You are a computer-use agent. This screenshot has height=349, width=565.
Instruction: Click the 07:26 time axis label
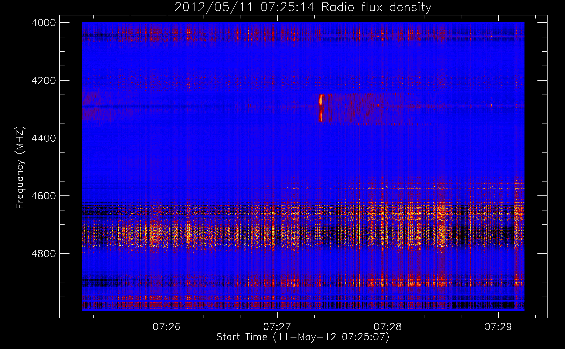pos(166,327)
